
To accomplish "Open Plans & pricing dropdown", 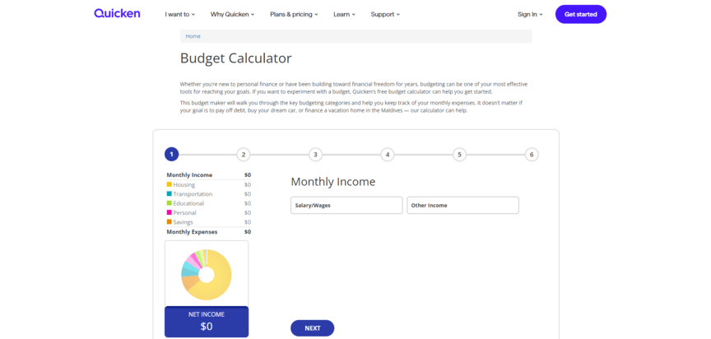I will (294, 15).
